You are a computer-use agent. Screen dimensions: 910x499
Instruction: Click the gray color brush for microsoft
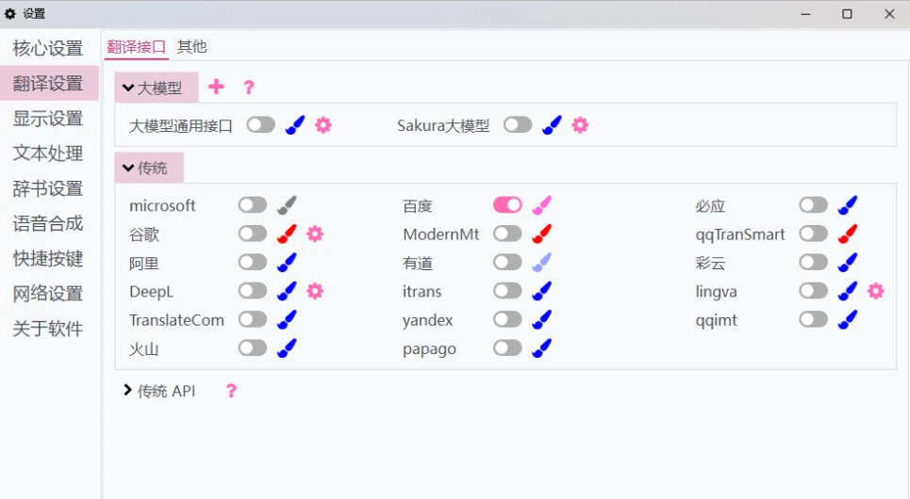pyautogui.click(x=287, y=205)
